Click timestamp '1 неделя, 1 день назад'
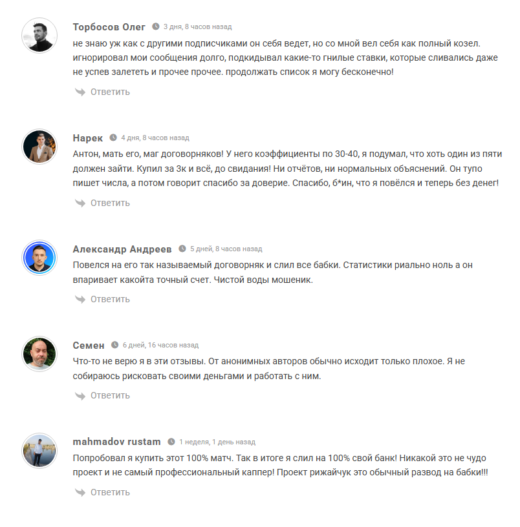The width and height of the screenshot is (520, 527). 217,442
